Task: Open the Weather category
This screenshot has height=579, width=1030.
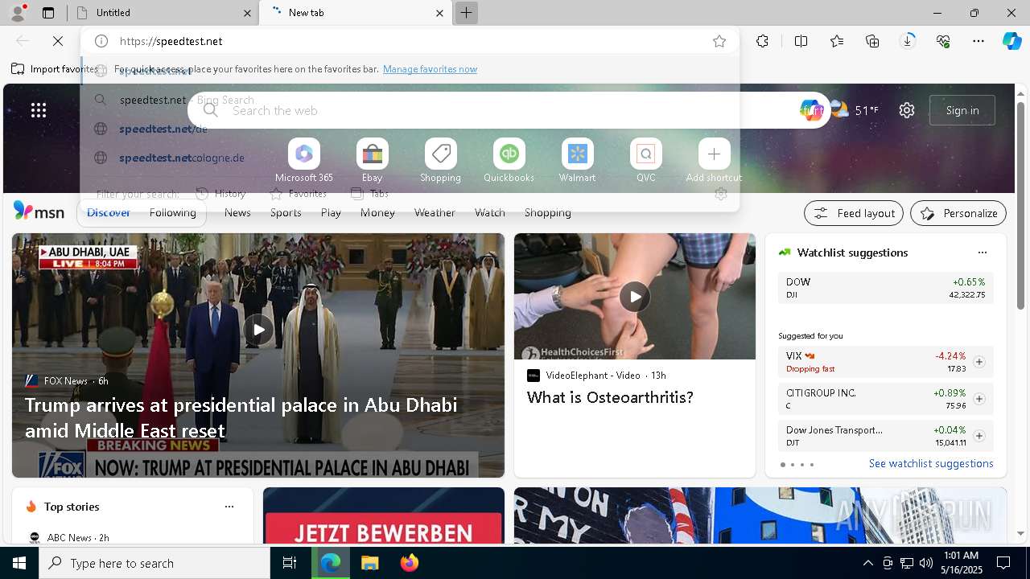Action: 435,212
